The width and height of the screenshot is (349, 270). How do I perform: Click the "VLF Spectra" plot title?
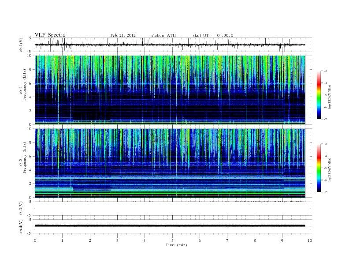(50, 35)
